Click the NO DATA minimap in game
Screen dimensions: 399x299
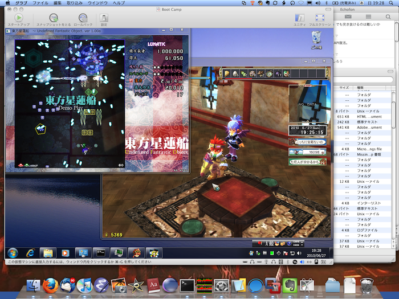point(308,104)
